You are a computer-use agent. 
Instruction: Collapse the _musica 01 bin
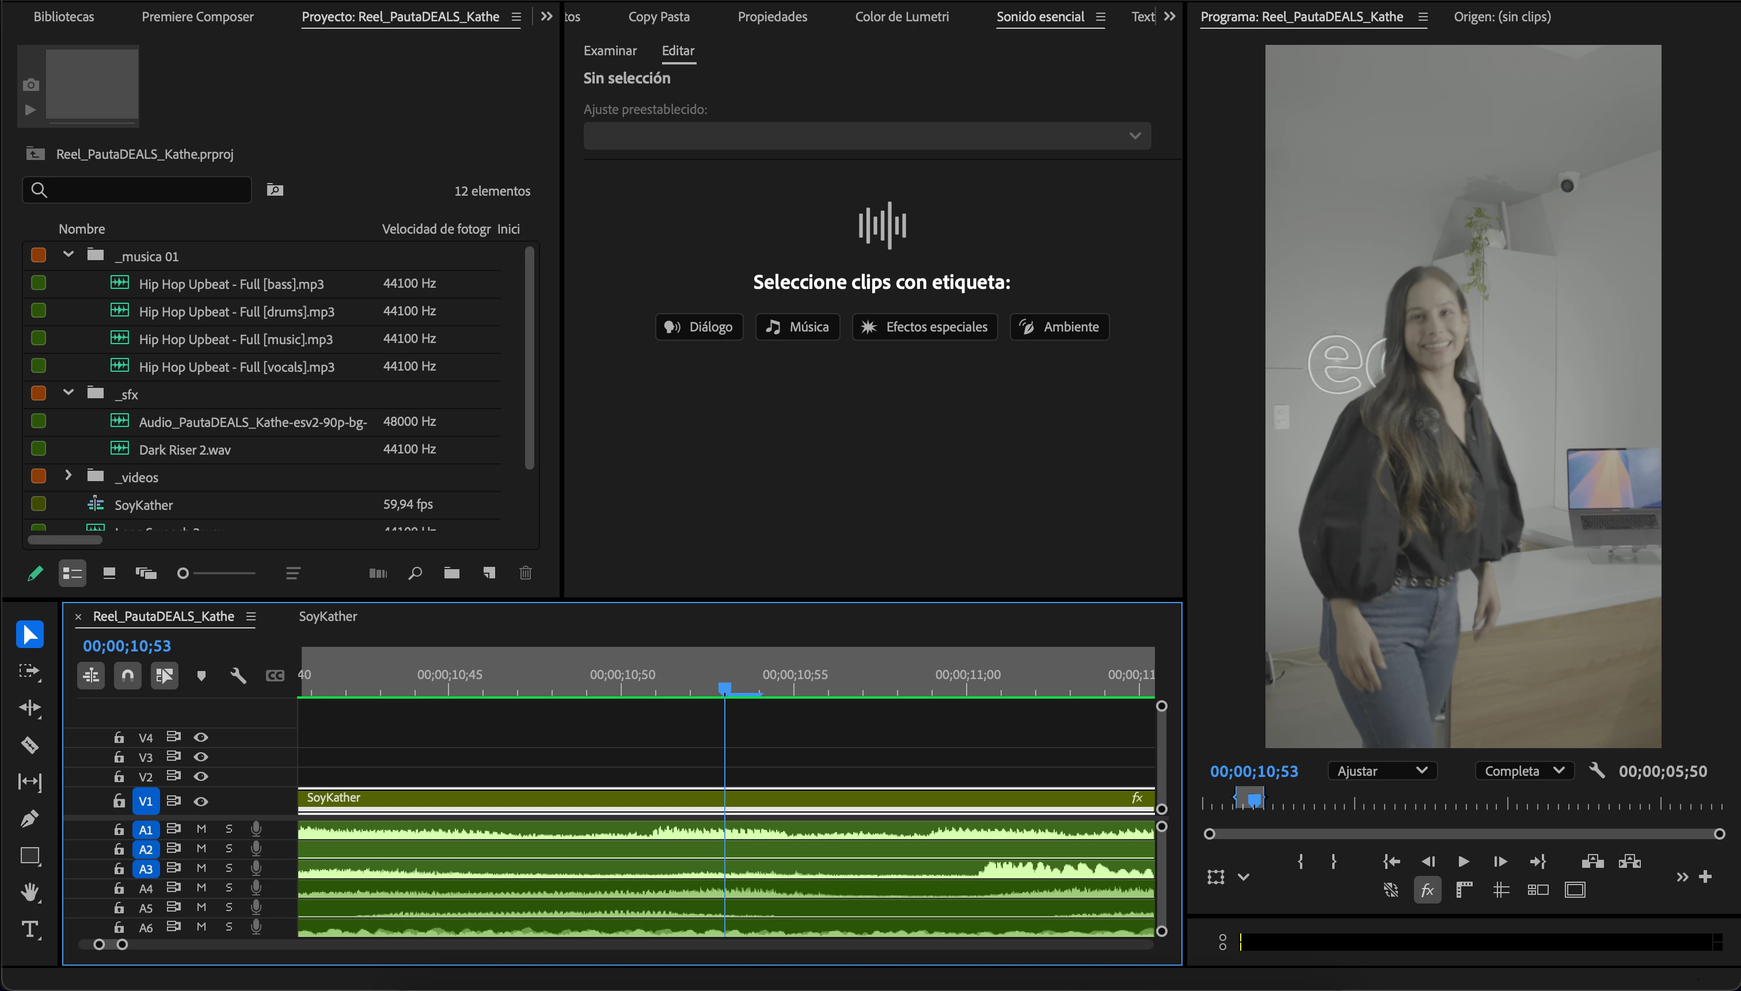coord(68,254)
